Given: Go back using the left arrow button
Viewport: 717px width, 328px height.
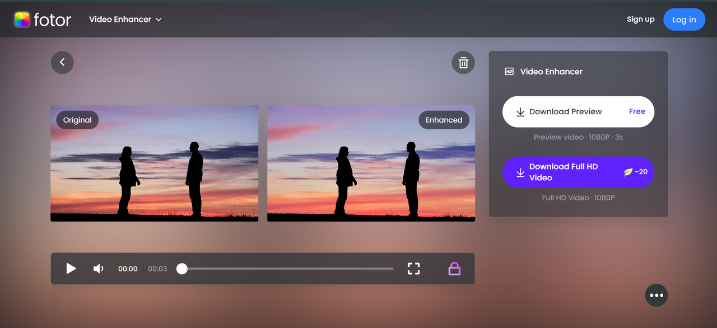Looking at the screenshot, I should coord(62,62).
